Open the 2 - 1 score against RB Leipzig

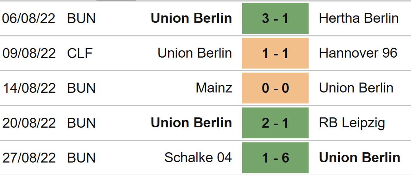pyautogui.click(x=275, y=123)
